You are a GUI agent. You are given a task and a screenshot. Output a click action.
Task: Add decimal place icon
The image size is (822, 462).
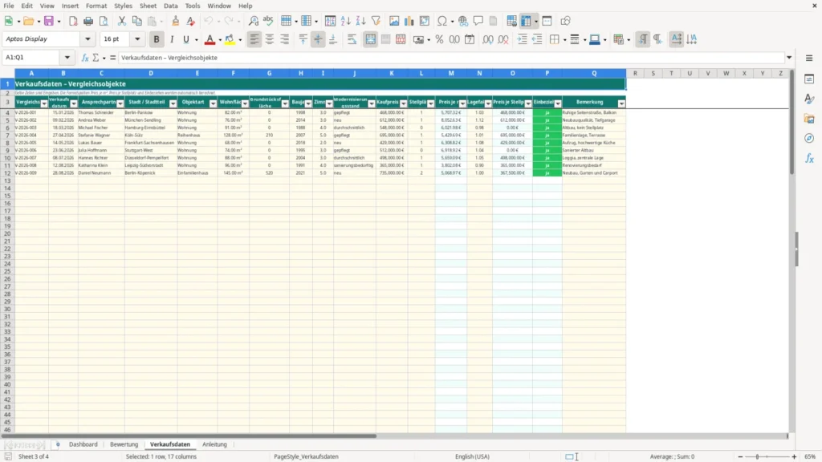(488, 39)
